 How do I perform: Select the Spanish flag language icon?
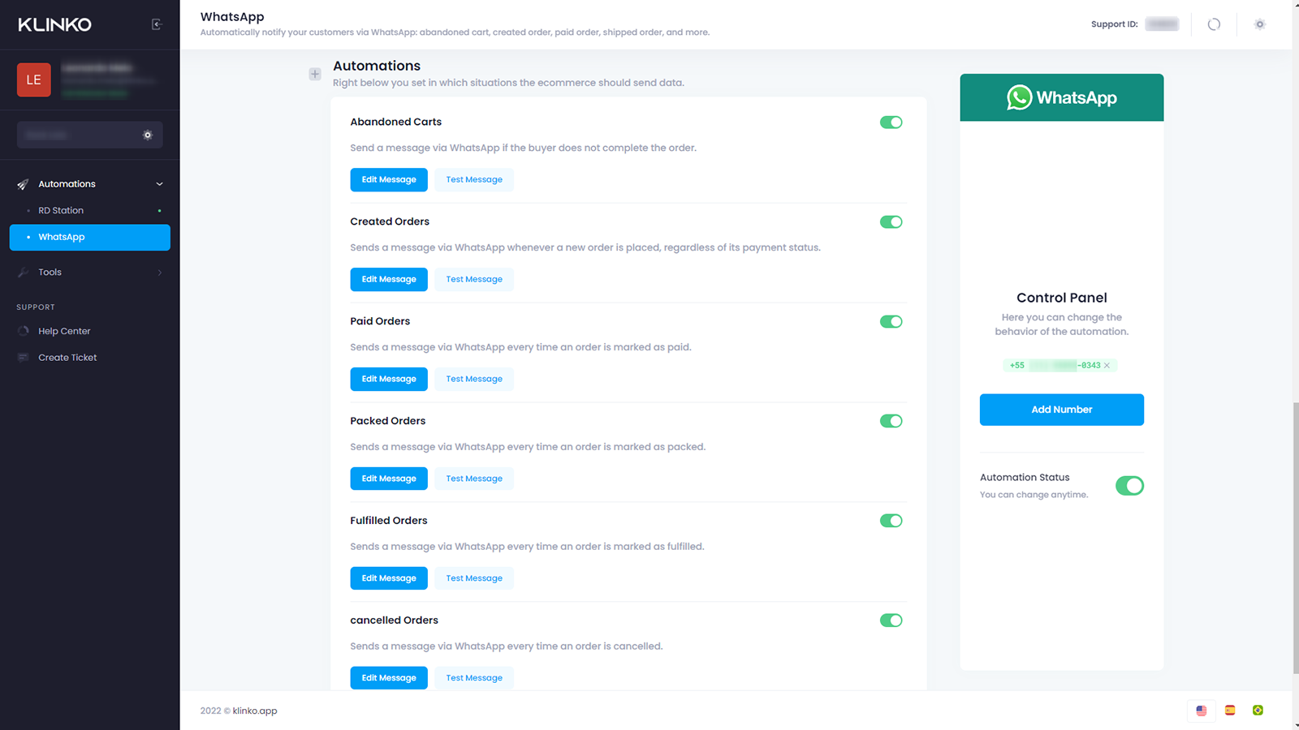click(1230, 711)
